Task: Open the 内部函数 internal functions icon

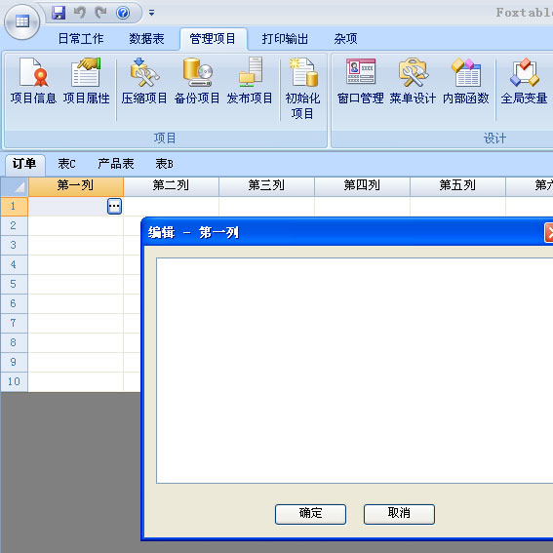Action: coord(466,81)
